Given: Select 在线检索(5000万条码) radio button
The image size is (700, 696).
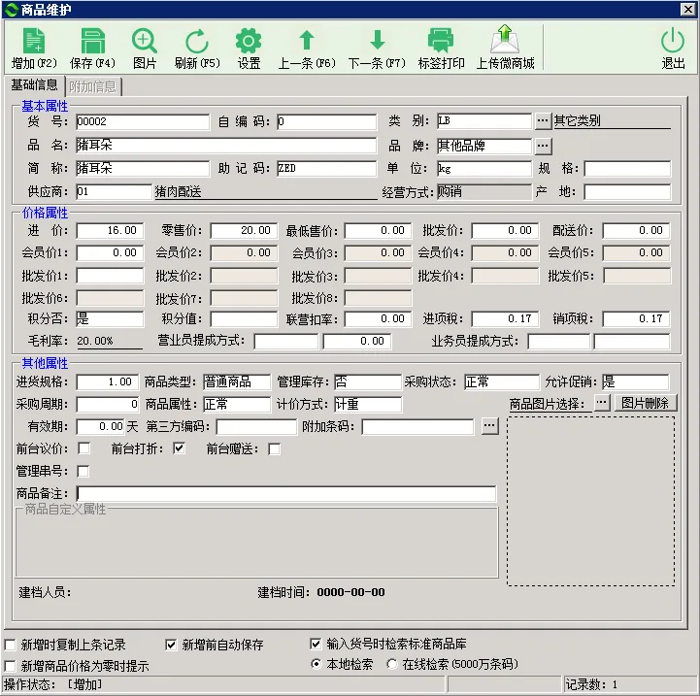Looking at the screenshot, I should point(392,664).
